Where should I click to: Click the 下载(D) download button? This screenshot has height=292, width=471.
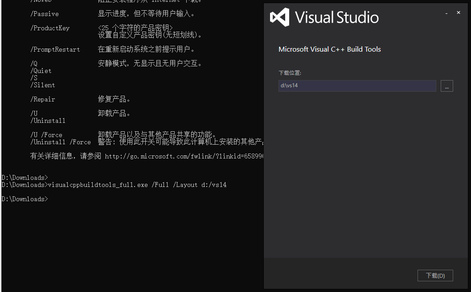pyautogui.click(x=435, y=276)
